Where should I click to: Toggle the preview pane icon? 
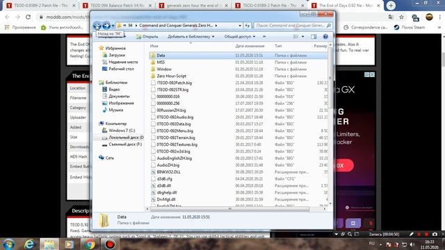point(314,37)
